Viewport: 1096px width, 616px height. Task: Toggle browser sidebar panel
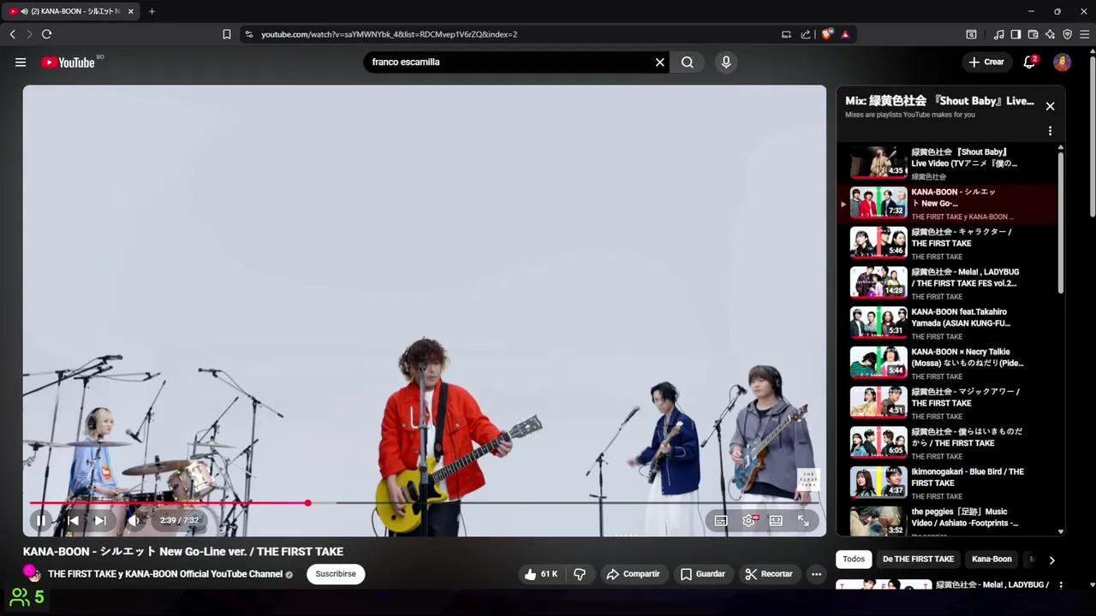(x=1016, y=34)
